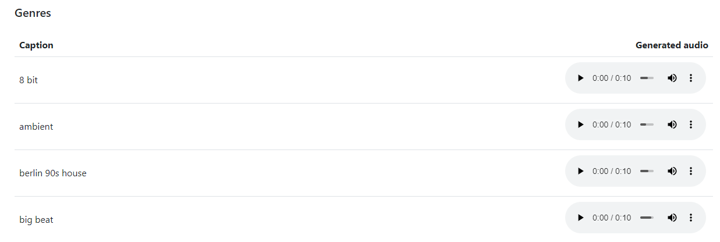Click the Caption column header

36,45
